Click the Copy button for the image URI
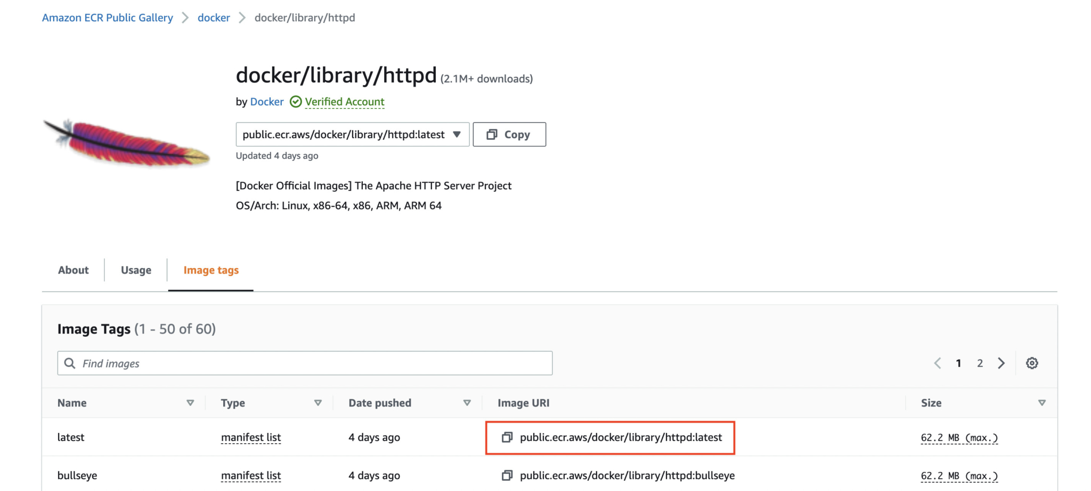This screenshot has width=1091, height=491. 509,134
